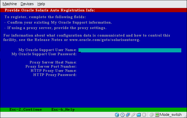Screen dimensions: 187x118
Task: Click the optical disc (CD) icon
Action: pyautogui.click(x=122, y=115)
